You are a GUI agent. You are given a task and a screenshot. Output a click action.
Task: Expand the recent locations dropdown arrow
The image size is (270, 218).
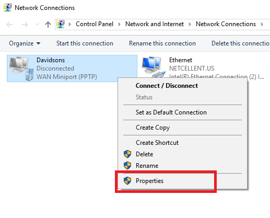pos(37,25)
